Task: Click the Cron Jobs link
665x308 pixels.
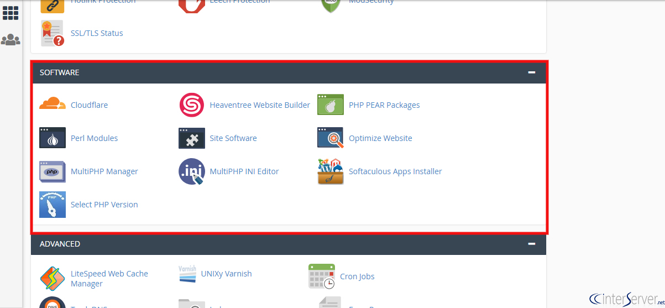Action: (357, 276)
